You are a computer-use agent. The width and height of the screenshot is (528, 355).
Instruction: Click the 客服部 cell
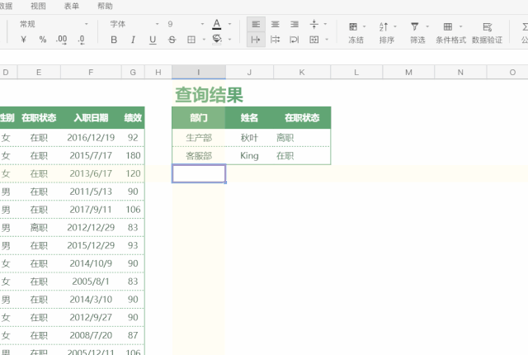click(x=199, y=155)
